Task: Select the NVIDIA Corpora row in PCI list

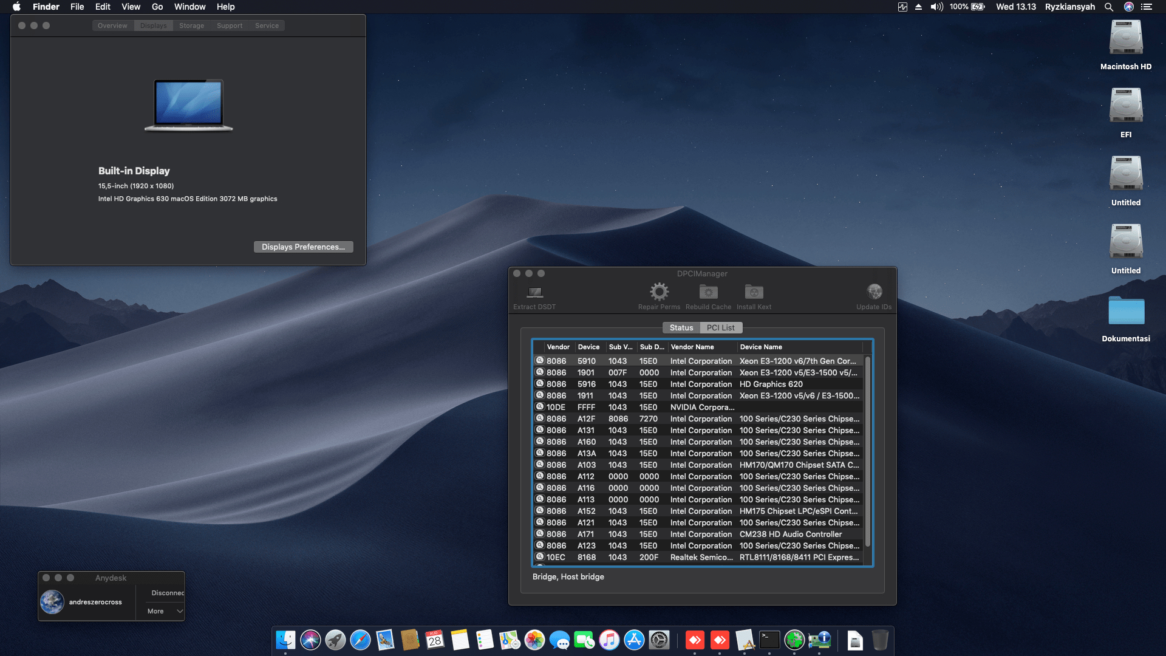Action: pyautogui.click(x=698, y=407)
